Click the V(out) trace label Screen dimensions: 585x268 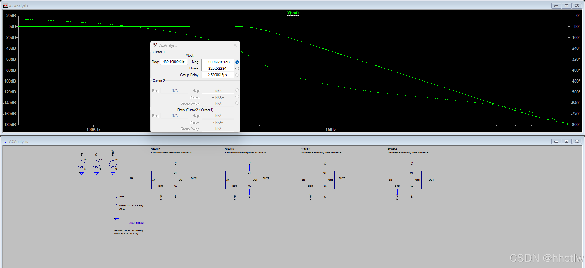(293, 12)
